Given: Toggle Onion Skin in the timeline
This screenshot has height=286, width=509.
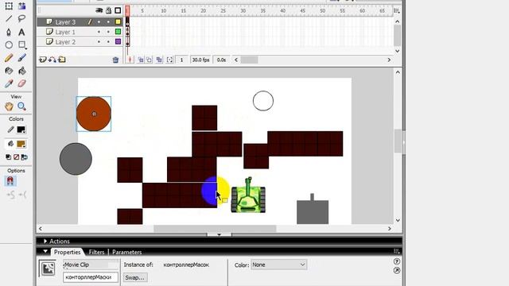Looking at the screenshot, I should pos(141,60).
